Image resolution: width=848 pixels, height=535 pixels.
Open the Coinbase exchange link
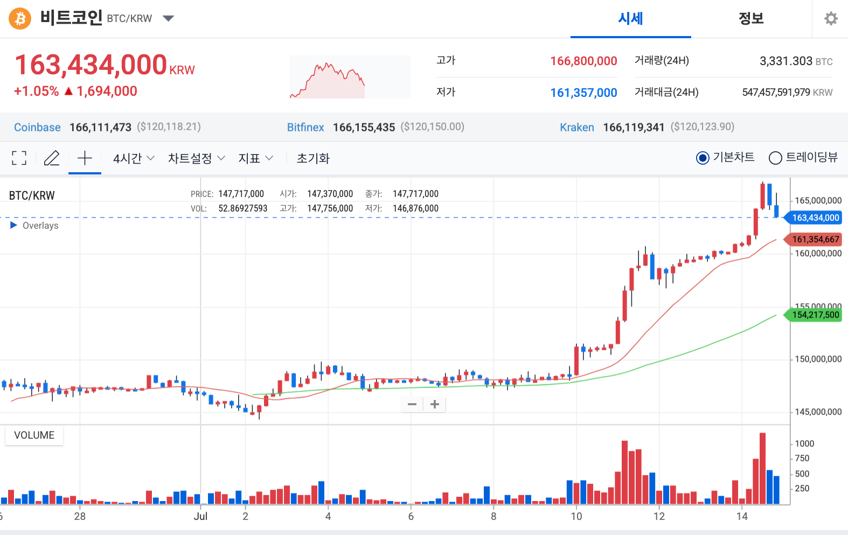pos(37,128)
